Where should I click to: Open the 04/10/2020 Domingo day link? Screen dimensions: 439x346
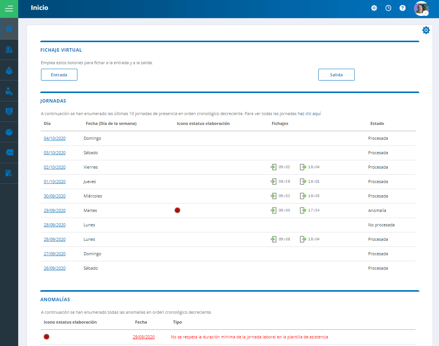pyautogui.click(x=55, y=138)
